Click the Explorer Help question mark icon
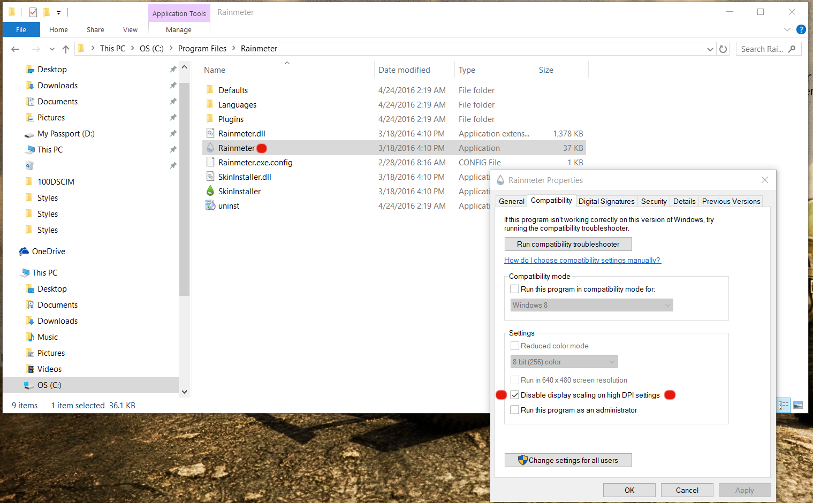The width and height of the screenshot is (813, 503). point(801,29)
